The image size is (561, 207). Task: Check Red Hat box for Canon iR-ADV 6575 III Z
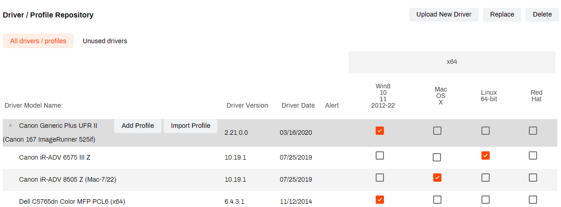(x=532, y=155)
